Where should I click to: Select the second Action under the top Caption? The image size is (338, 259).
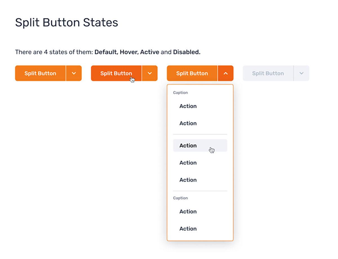point(188,123)
